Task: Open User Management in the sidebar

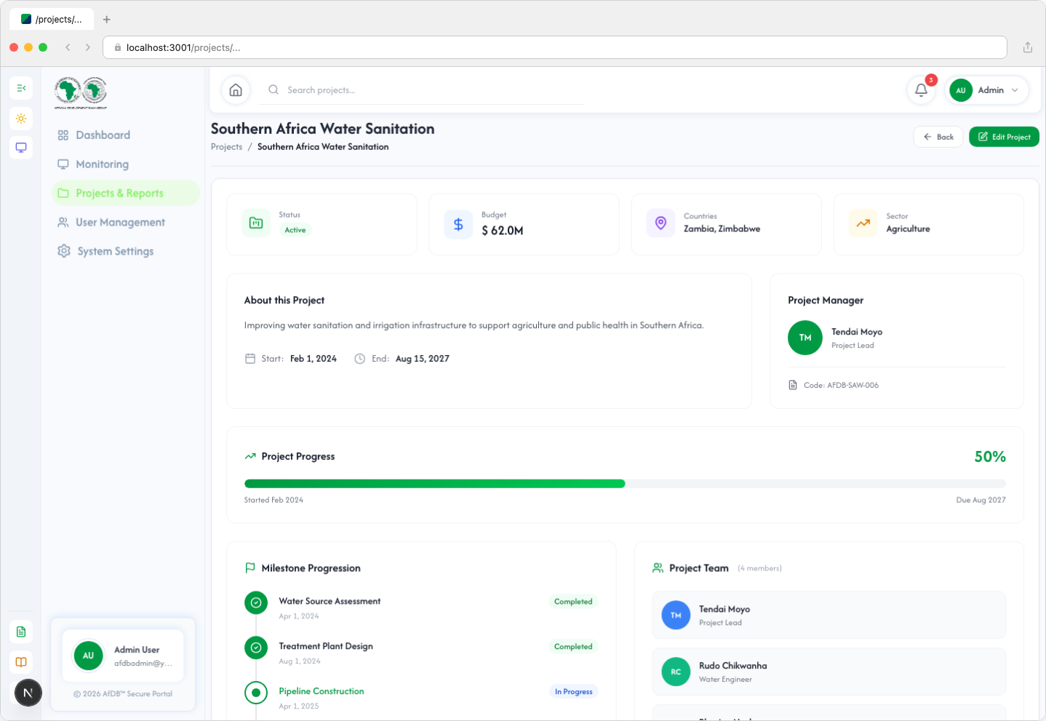Action: point(126,223)
